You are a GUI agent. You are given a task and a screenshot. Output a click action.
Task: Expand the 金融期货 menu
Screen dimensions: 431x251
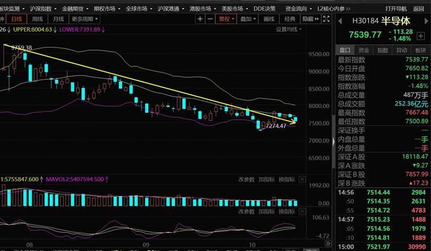coord(75,9)
